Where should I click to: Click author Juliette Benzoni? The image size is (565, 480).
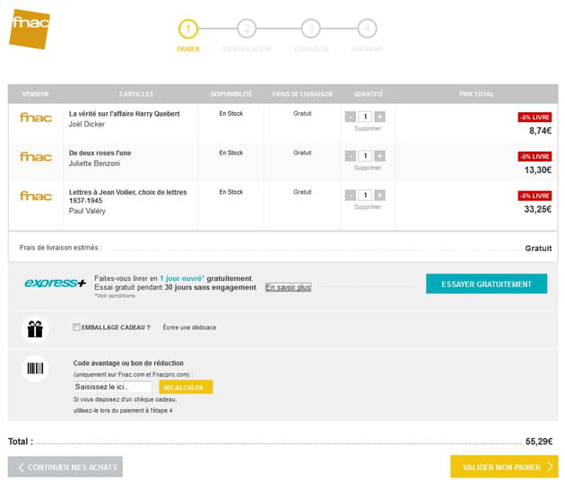tap(94, 163)
